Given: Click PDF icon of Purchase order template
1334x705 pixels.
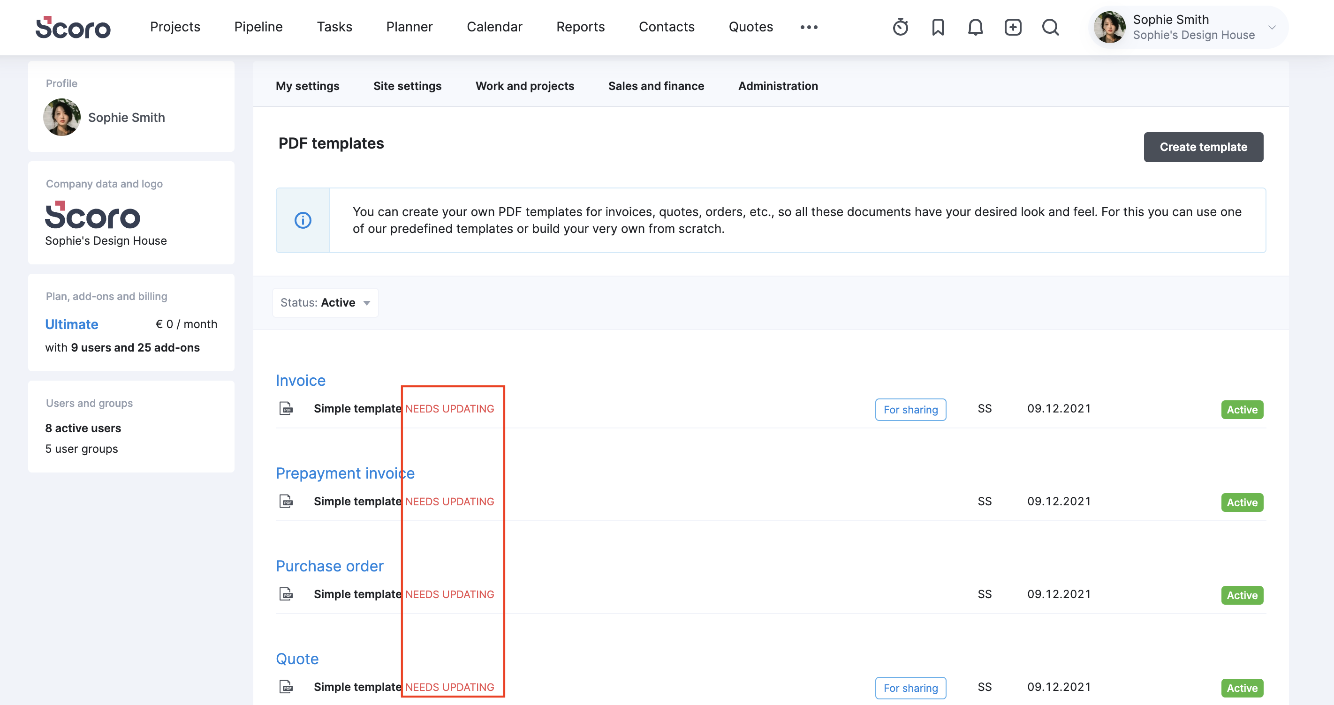Looking at the screenshot, I should pyautogui.click(x=286, y=594).
